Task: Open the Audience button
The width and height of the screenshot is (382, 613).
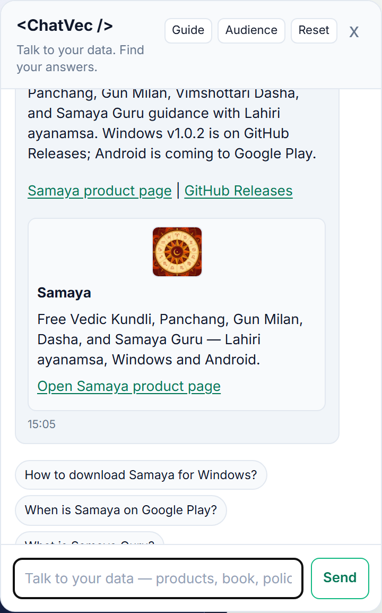Action: coord(251,30)
